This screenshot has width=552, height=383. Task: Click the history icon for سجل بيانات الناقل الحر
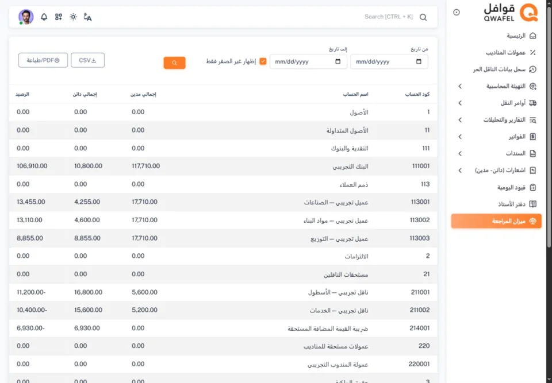[x=532, y=69]
